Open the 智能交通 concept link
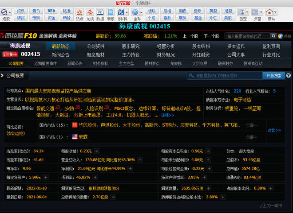The width and height of the screenshot is (293, 213). click(45, 108)
